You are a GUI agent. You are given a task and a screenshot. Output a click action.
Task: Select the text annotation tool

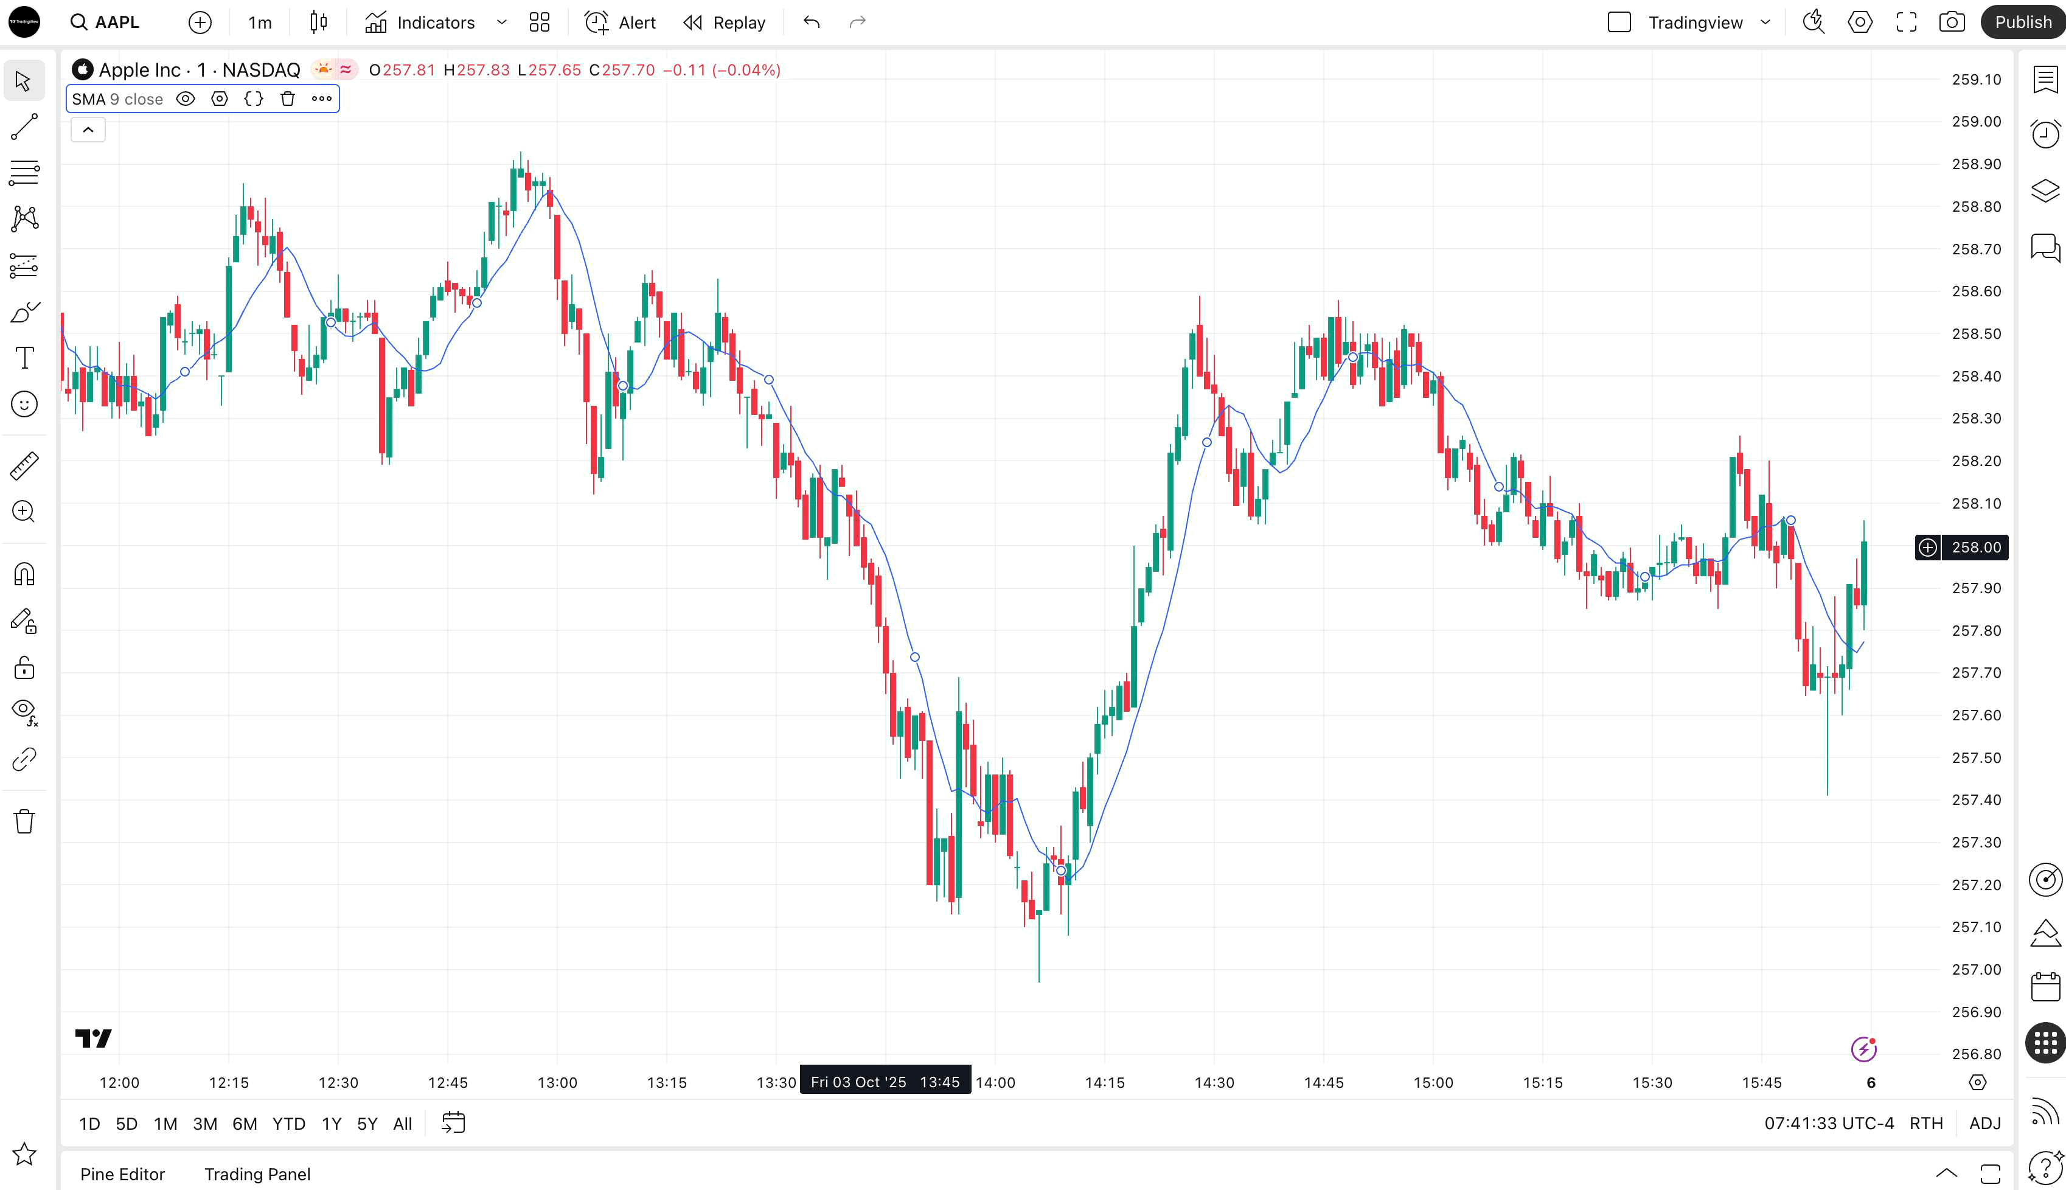[24, 358]
